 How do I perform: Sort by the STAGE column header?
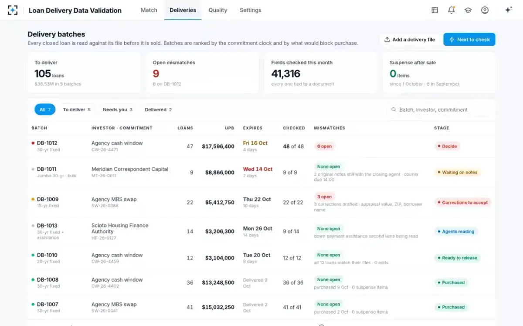tap(441, 128)
